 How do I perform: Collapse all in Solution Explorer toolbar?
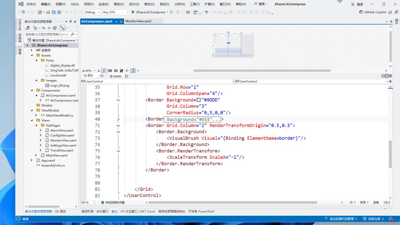point(49,28)
